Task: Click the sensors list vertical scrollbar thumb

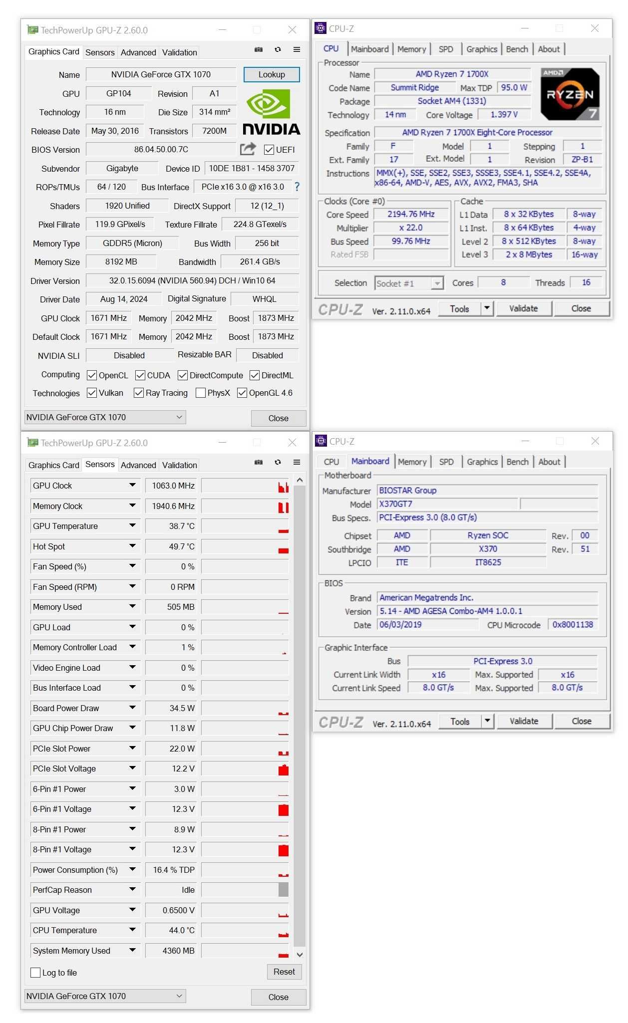Action: 299,716
